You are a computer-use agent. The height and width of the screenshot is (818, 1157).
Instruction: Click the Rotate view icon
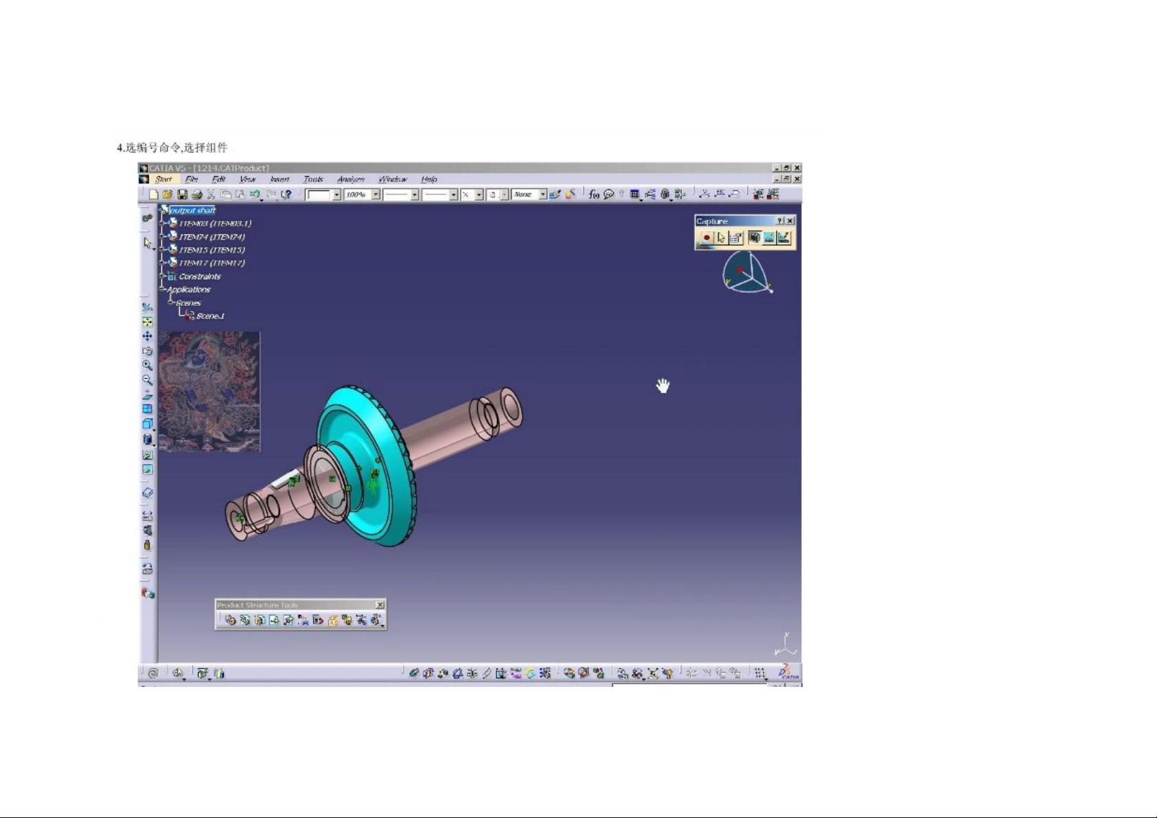148,351
